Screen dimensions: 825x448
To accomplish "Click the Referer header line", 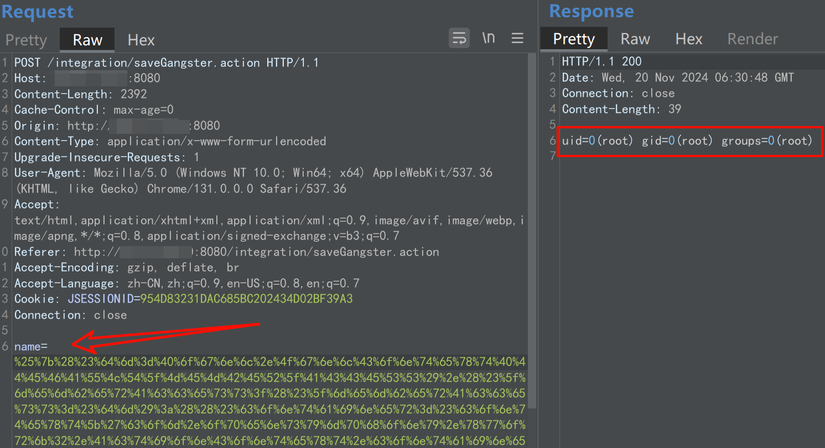I will point(227,252).
